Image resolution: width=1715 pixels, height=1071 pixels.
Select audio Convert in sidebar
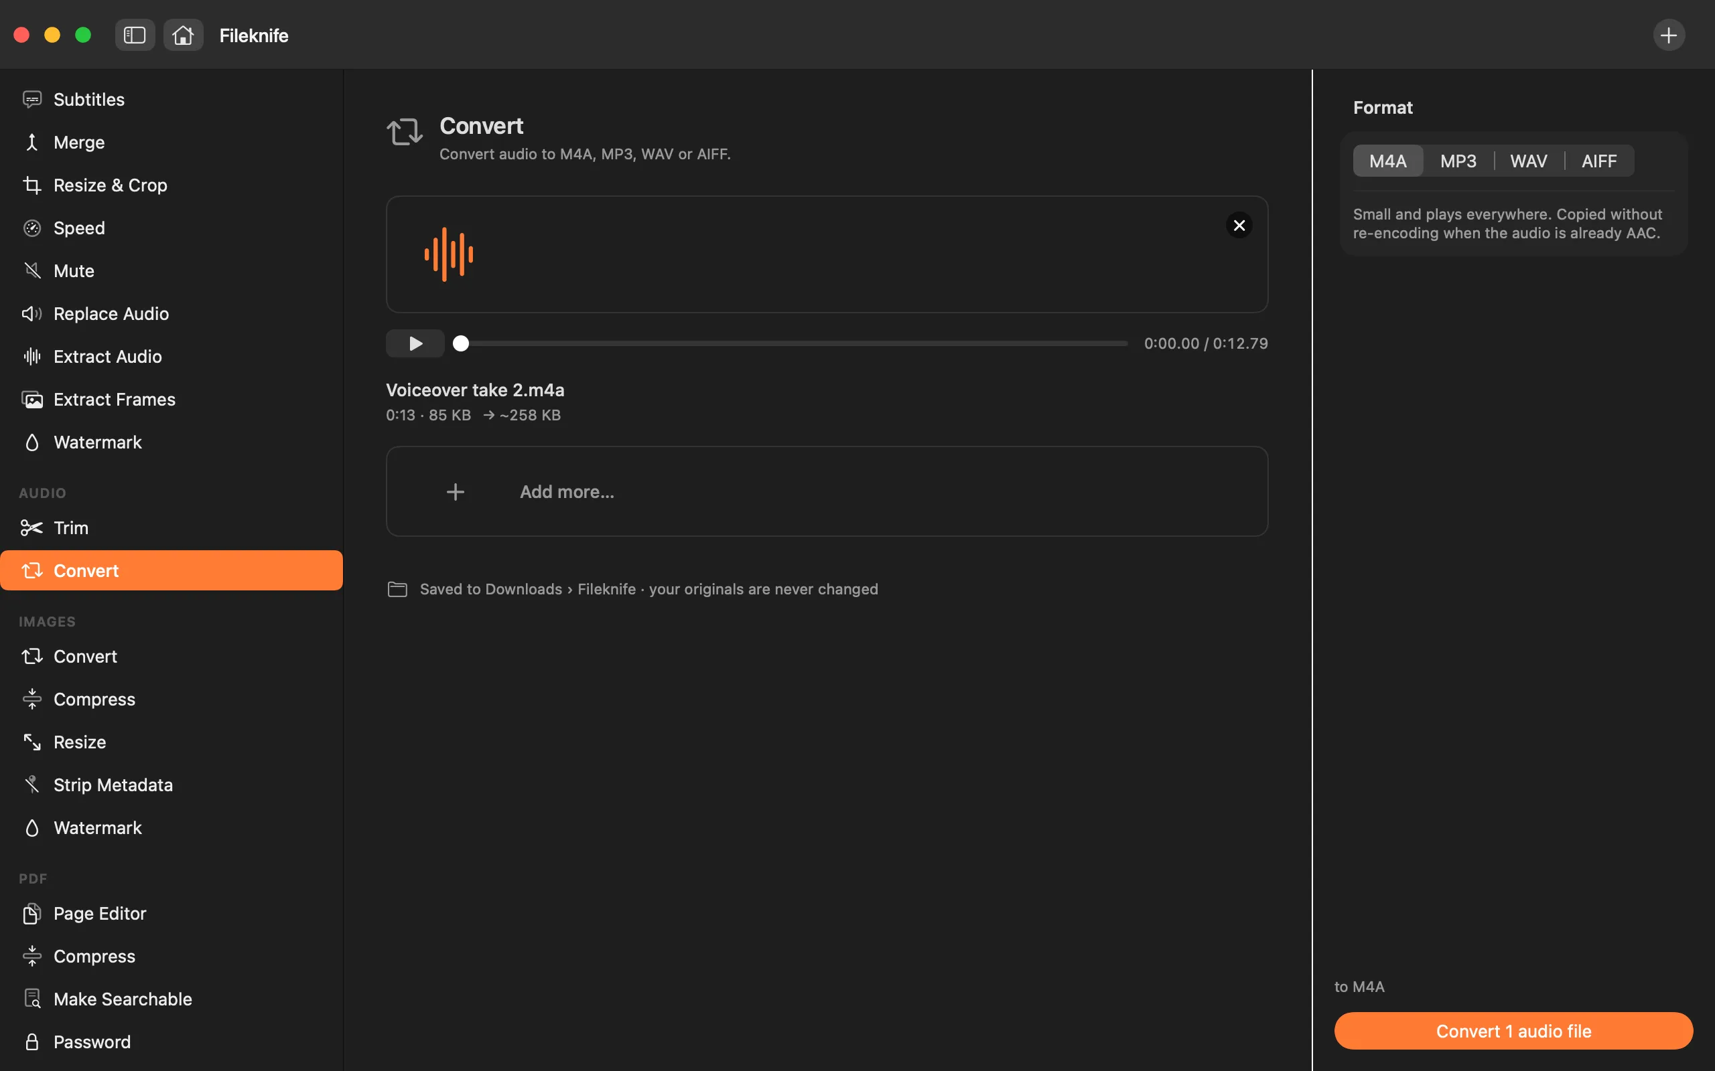(x=171, y=570)
